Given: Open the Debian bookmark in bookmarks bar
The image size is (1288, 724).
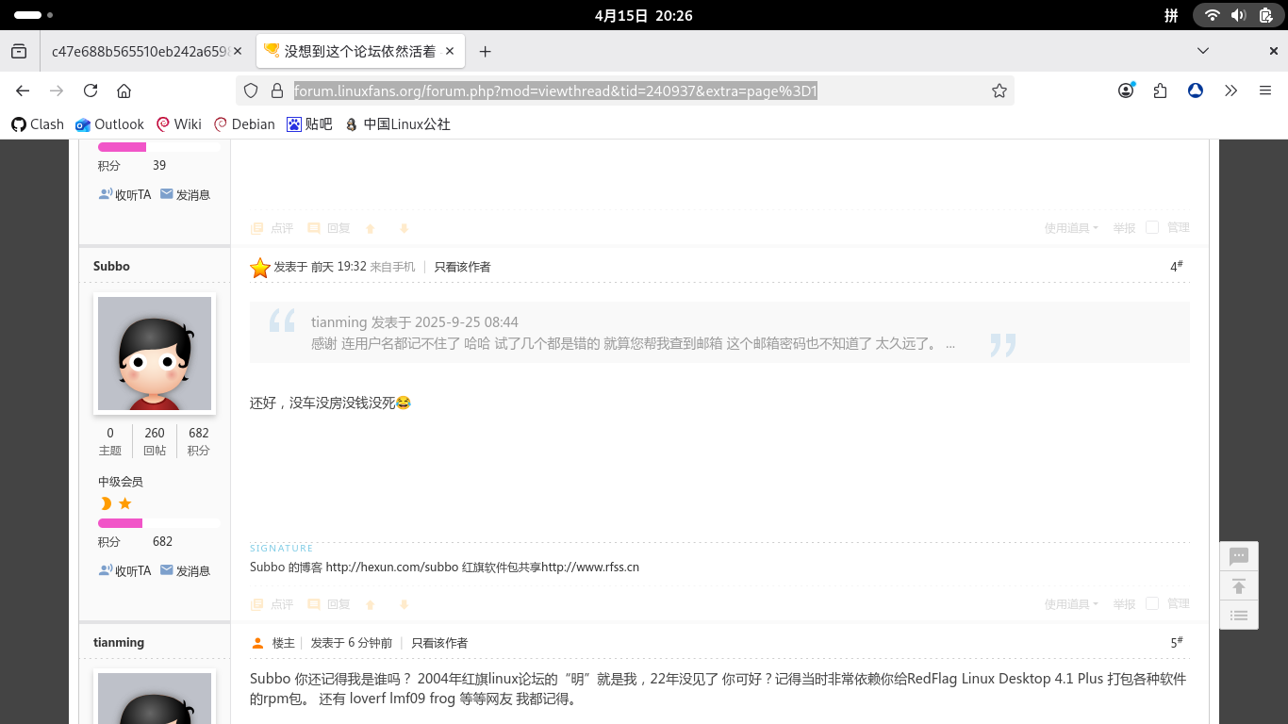Looking at the screenshot, I should (244, 124).
